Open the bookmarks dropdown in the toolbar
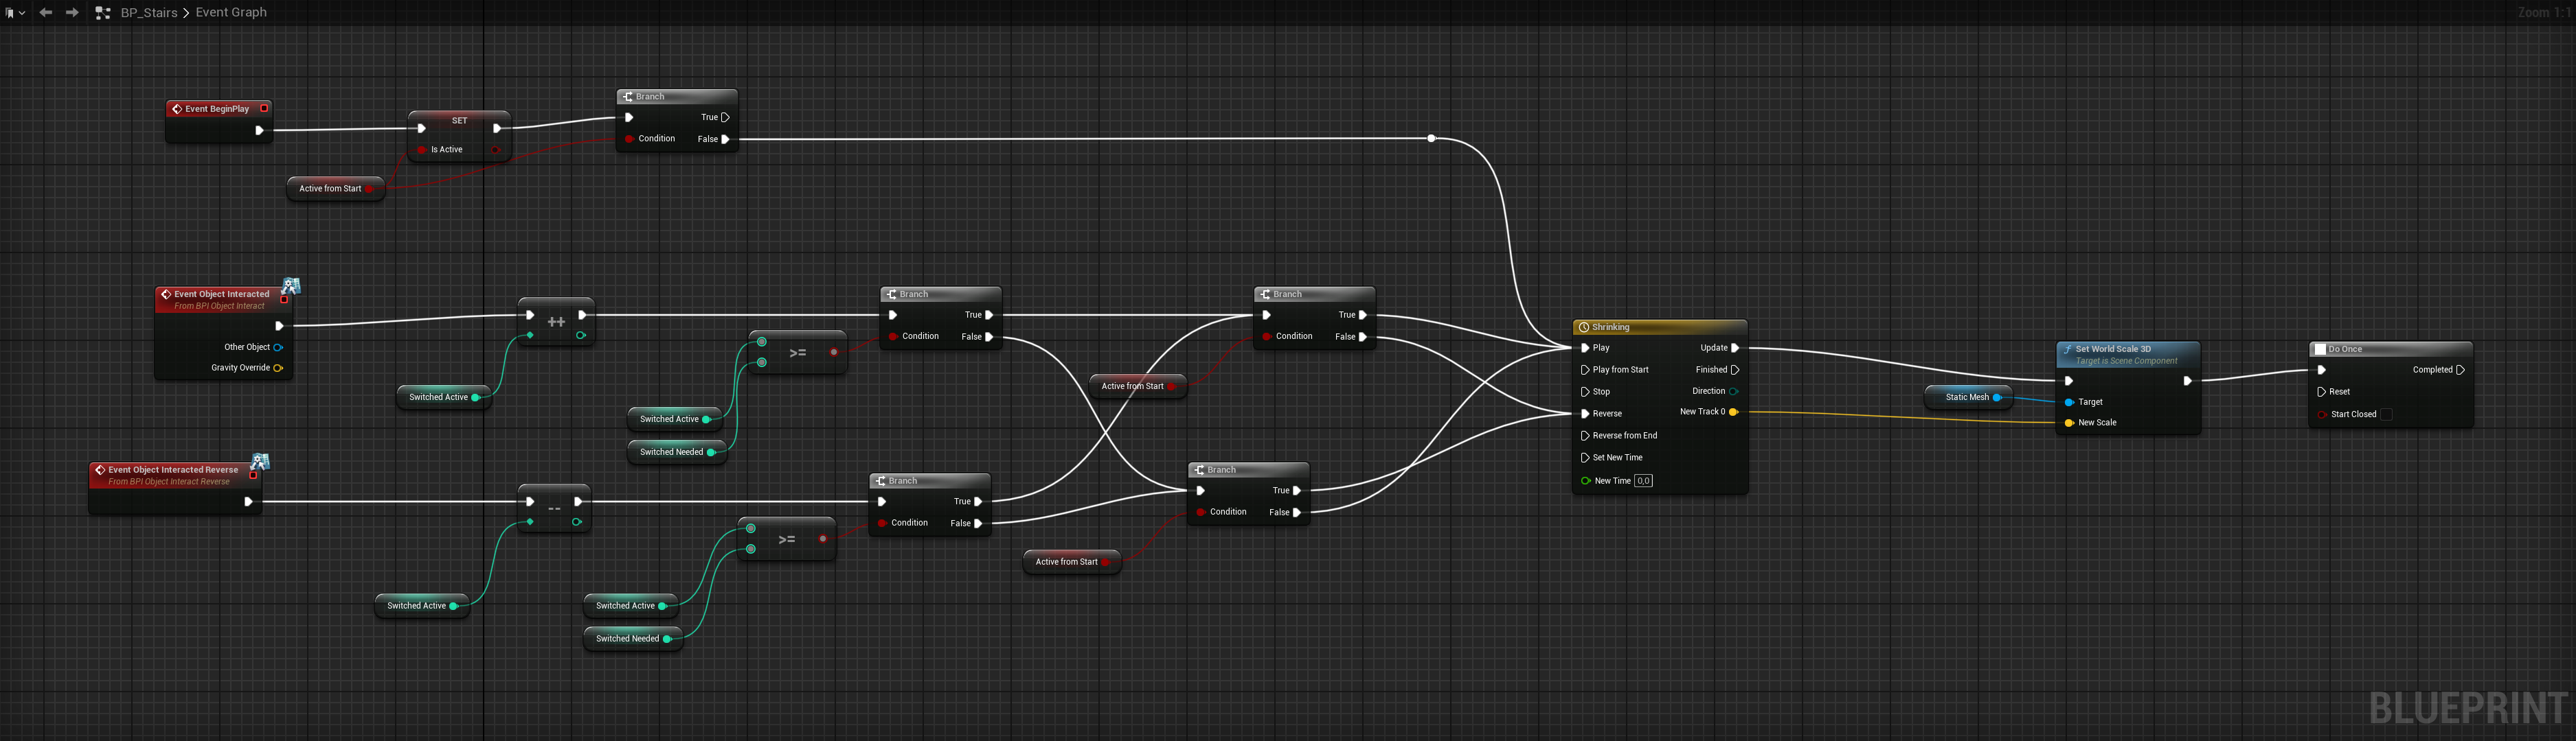Image resolution: width=2576 pixels, height=741 pixels. click(14, 13)
